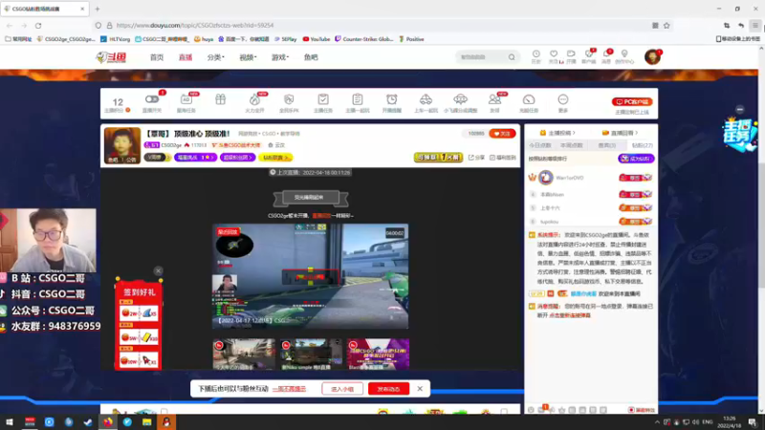This screenshot has height=430, width=765.
Task: Open the Windows Start menu
Action: pyautogui.click(x=10, y=422)
